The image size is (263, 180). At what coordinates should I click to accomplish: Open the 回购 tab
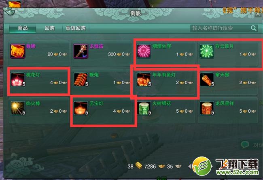49,28
